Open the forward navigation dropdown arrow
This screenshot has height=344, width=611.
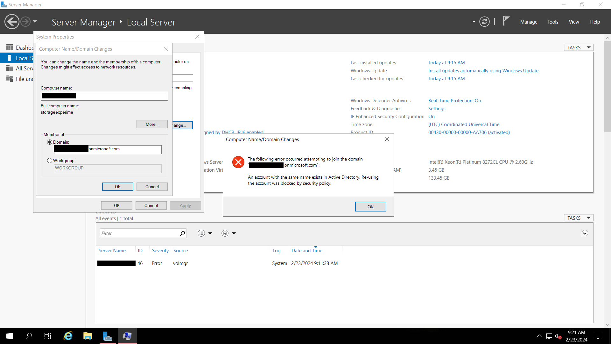[x=34, y=21]
